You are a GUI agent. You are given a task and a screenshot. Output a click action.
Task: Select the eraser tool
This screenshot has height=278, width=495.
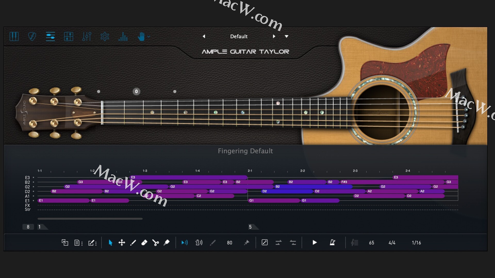[x=144, y=242]
